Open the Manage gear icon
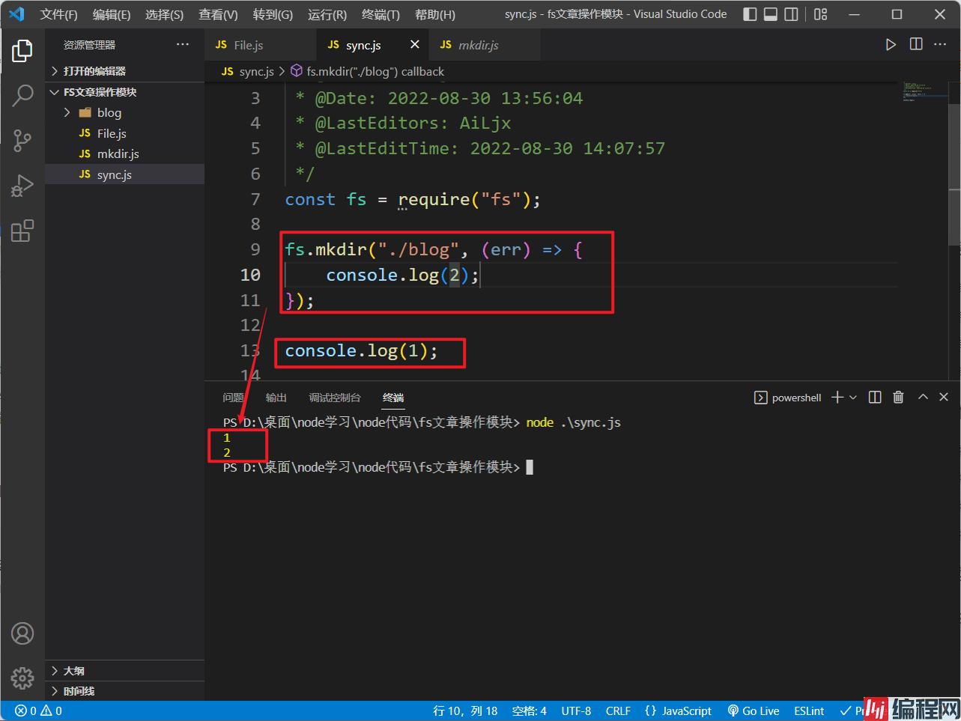This screenshot has height=721, width=961. coord(22,678)
